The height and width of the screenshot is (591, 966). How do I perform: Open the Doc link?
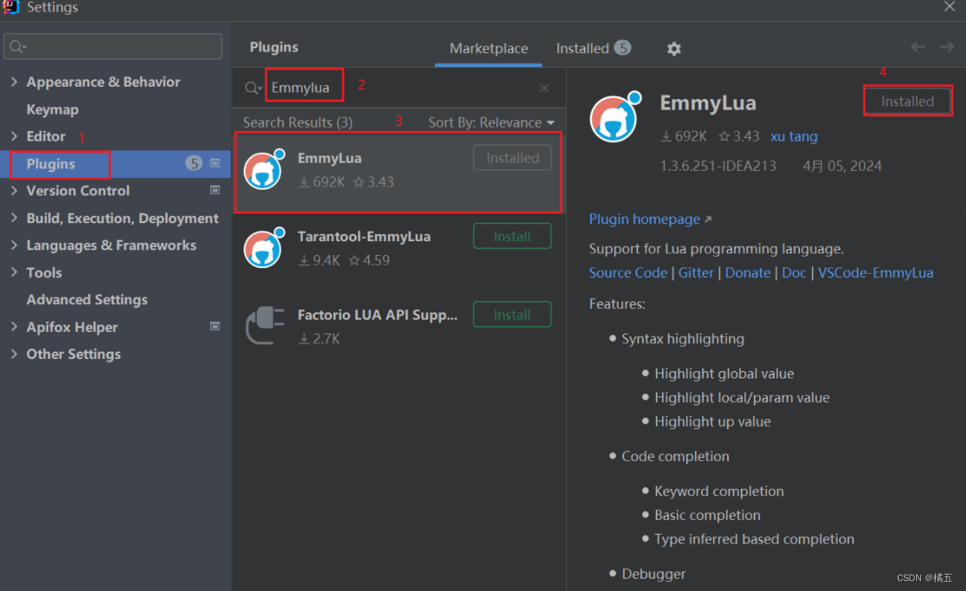793,273
